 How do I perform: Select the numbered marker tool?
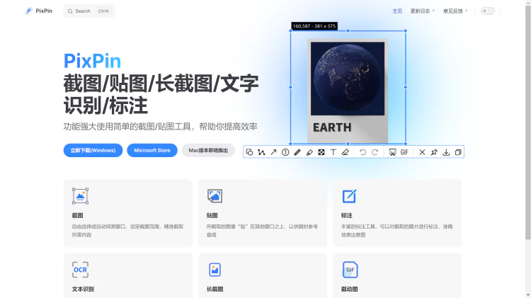285,152
